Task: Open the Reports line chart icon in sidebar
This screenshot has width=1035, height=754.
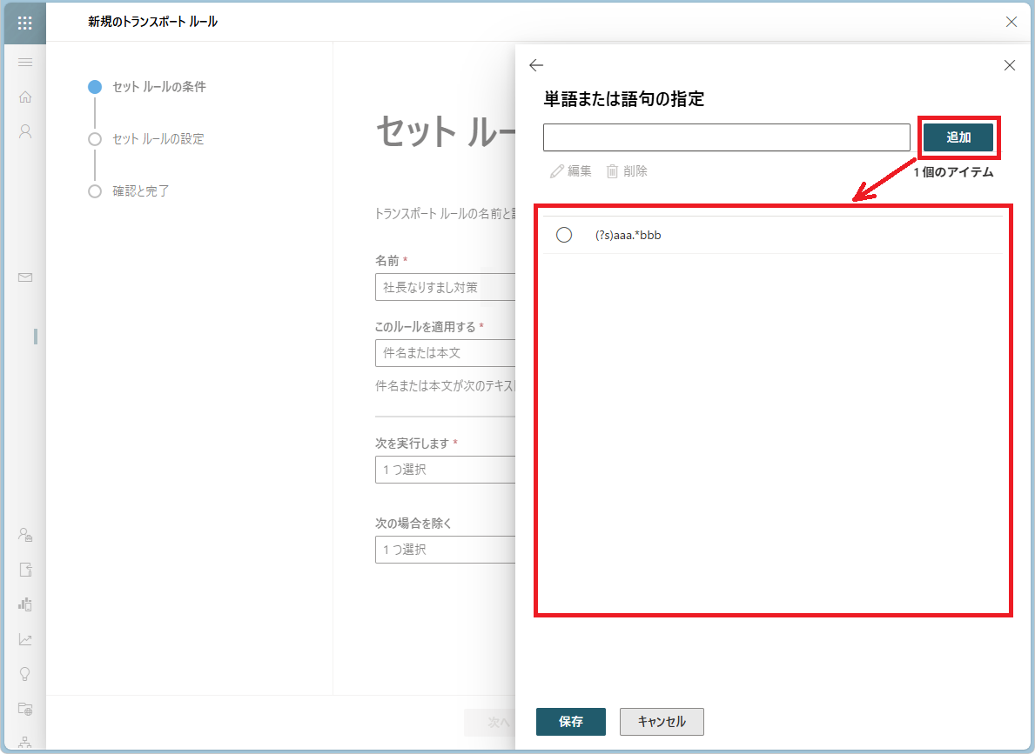Action: 25,639
